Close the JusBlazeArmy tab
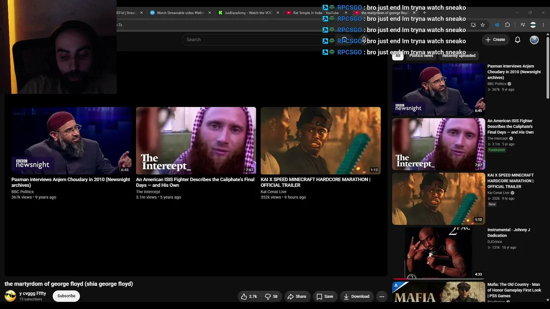Screen dimensions: 550x309 (278, 13)
